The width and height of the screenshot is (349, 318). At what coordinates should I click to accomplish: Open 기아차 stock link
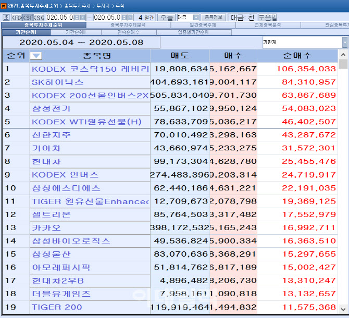(46, 148)
